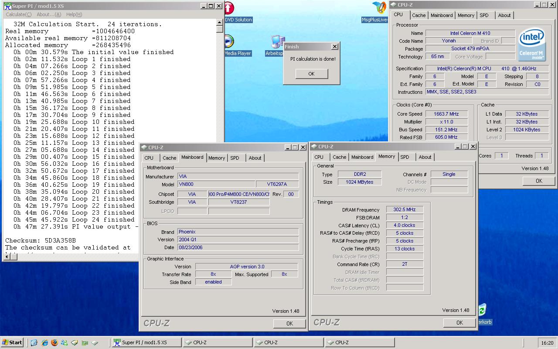Click the Super PI title bar icon
Viewport: 558px width, 349px height.
[7, 6]
